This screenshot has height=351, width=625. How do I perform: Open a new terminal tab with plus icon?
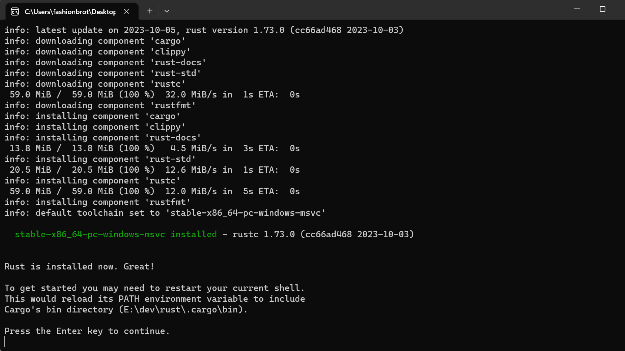pyautogui.click(x=150, y=11)
